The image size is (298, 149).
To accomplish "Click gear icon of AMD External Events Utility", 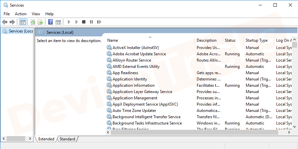I will click(x=109, y=66).
